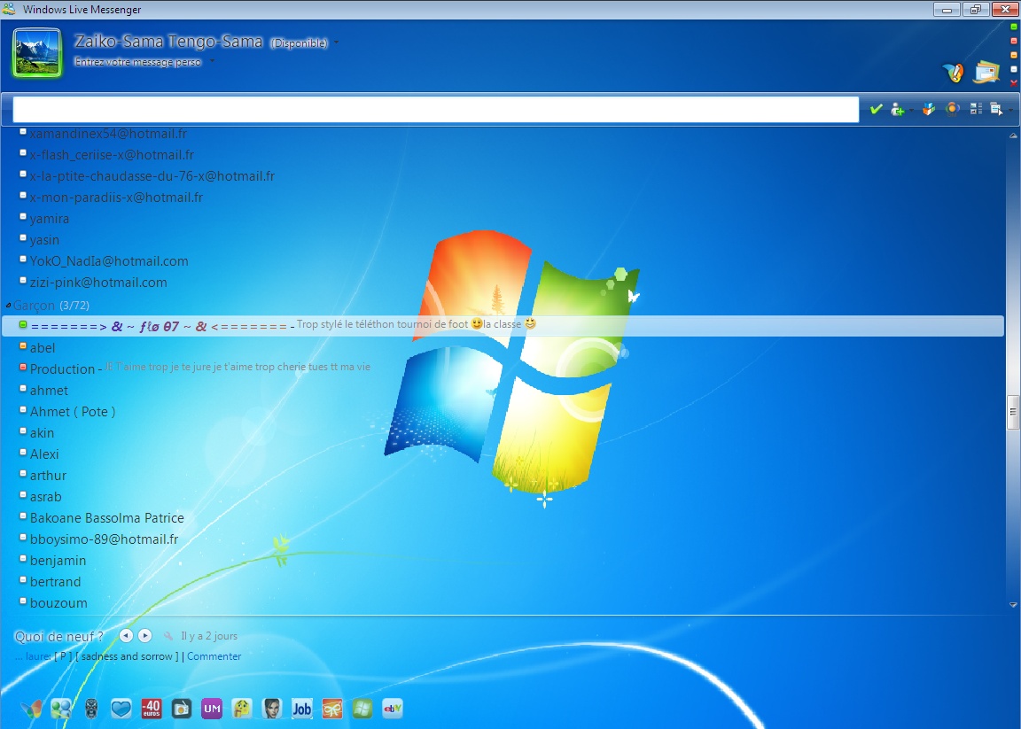This screenshot has height=729, width=1021.
Task: Click the contact list scroll down arrow
Action: (x=1013, y=605)
